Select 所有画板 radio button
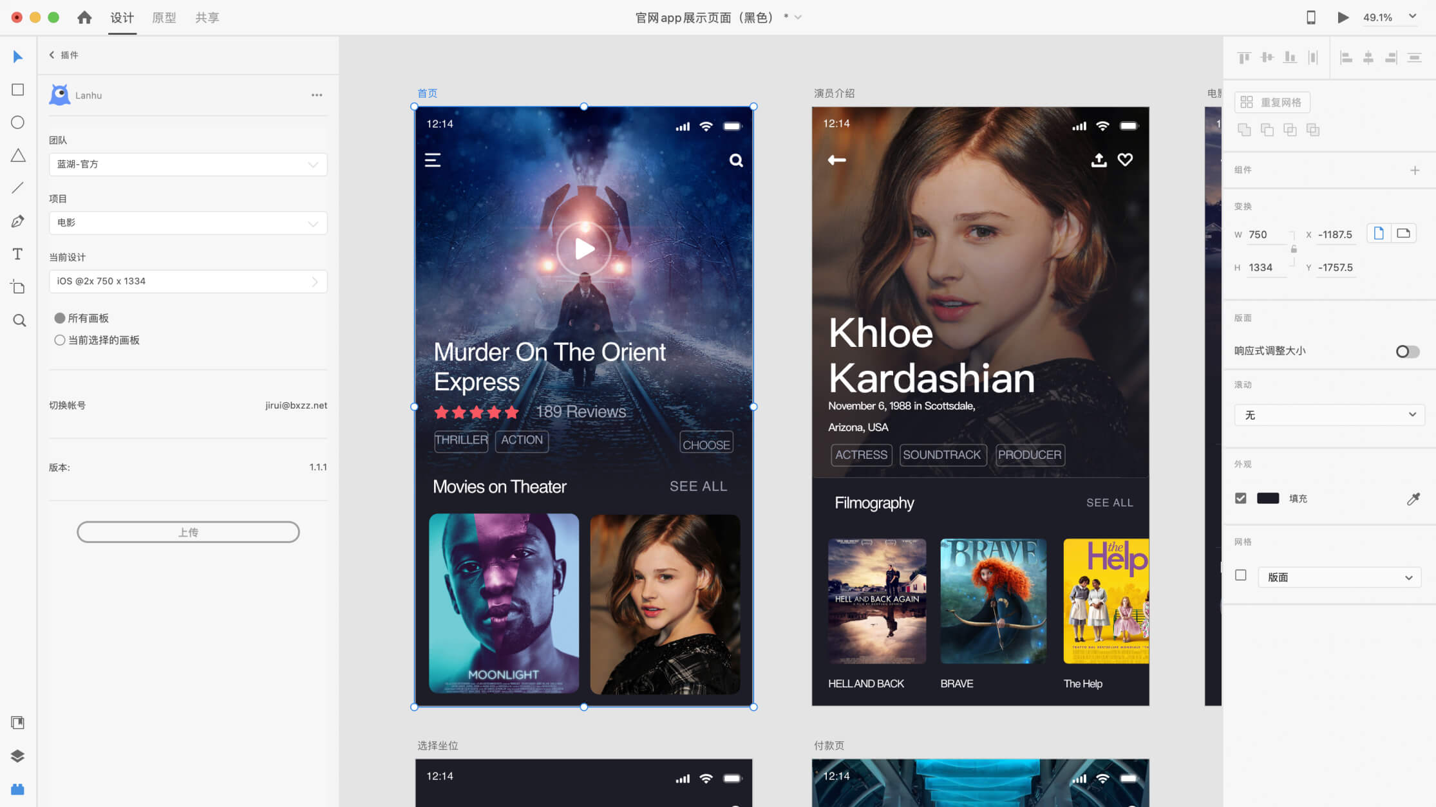 click(60, 317)
